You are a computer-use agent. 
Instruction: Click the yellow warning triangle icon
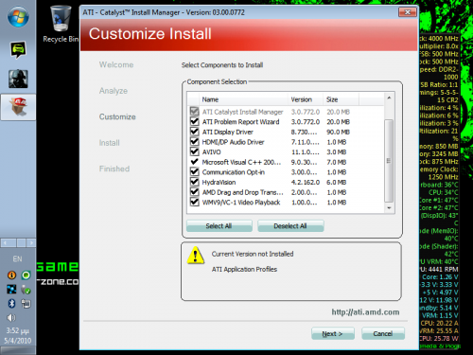[196, 256]
